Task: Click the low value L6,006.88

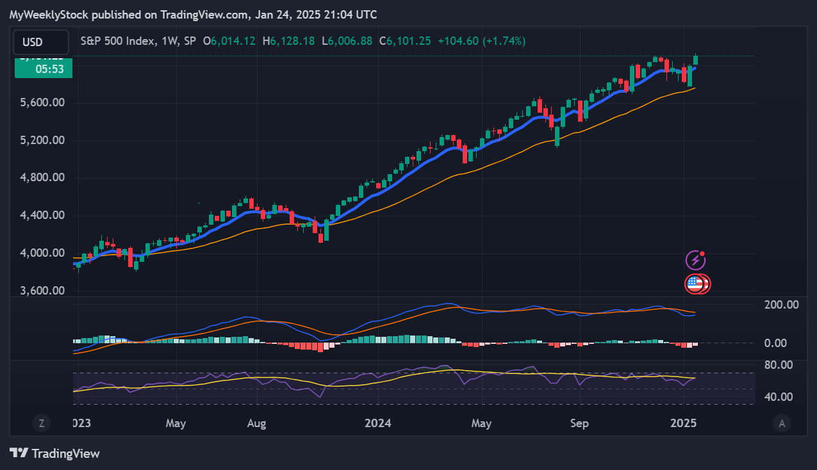Action: (347, 41)
